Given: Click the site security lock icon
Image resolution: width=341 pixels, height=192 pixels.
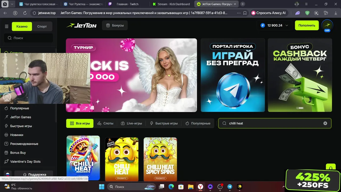Looking at the screenshot, I should (x=34, y=13).
